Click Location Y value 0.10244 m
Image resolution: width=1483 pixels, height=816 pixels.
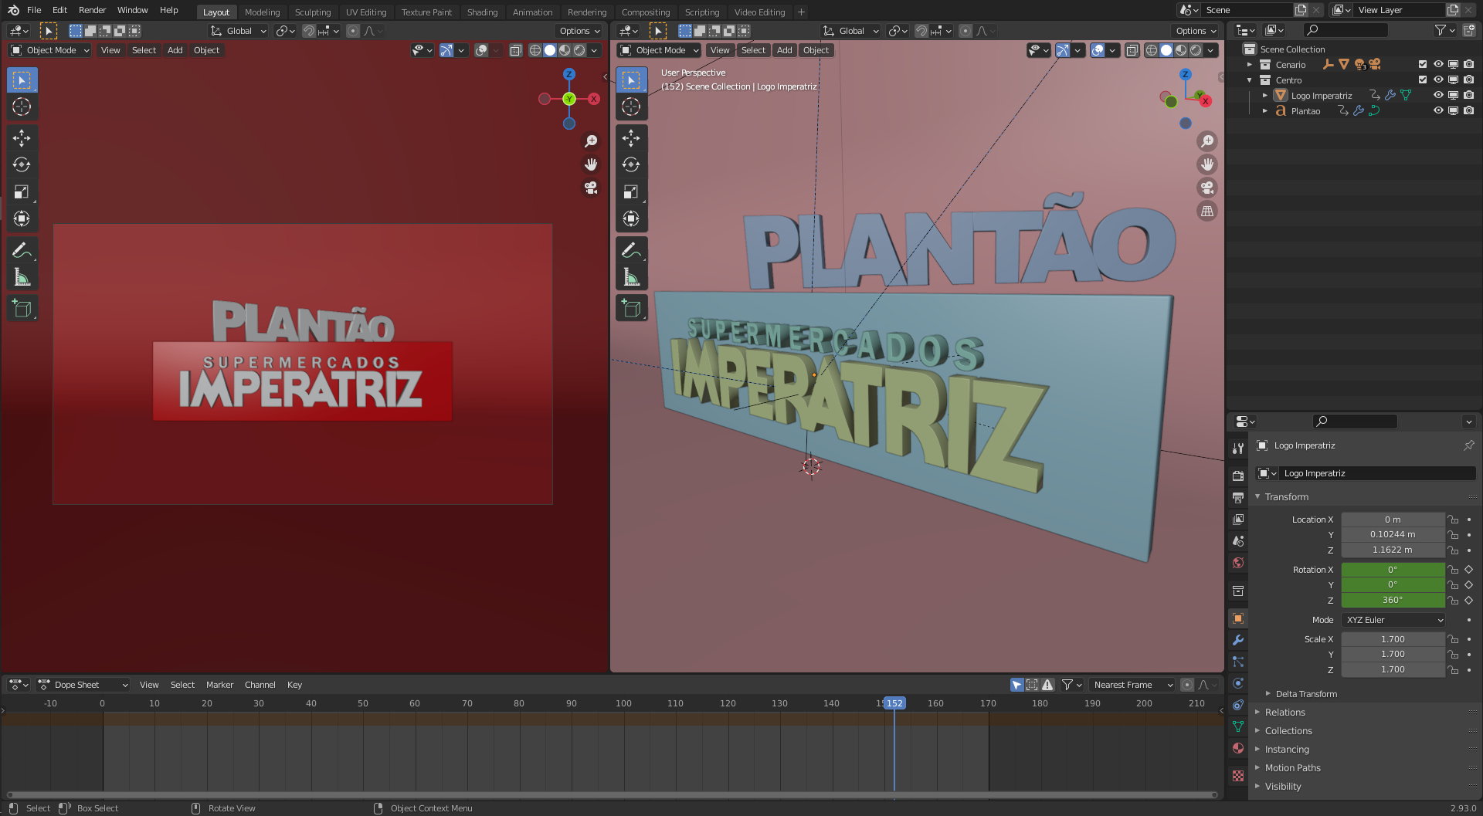coord(1393,534)
